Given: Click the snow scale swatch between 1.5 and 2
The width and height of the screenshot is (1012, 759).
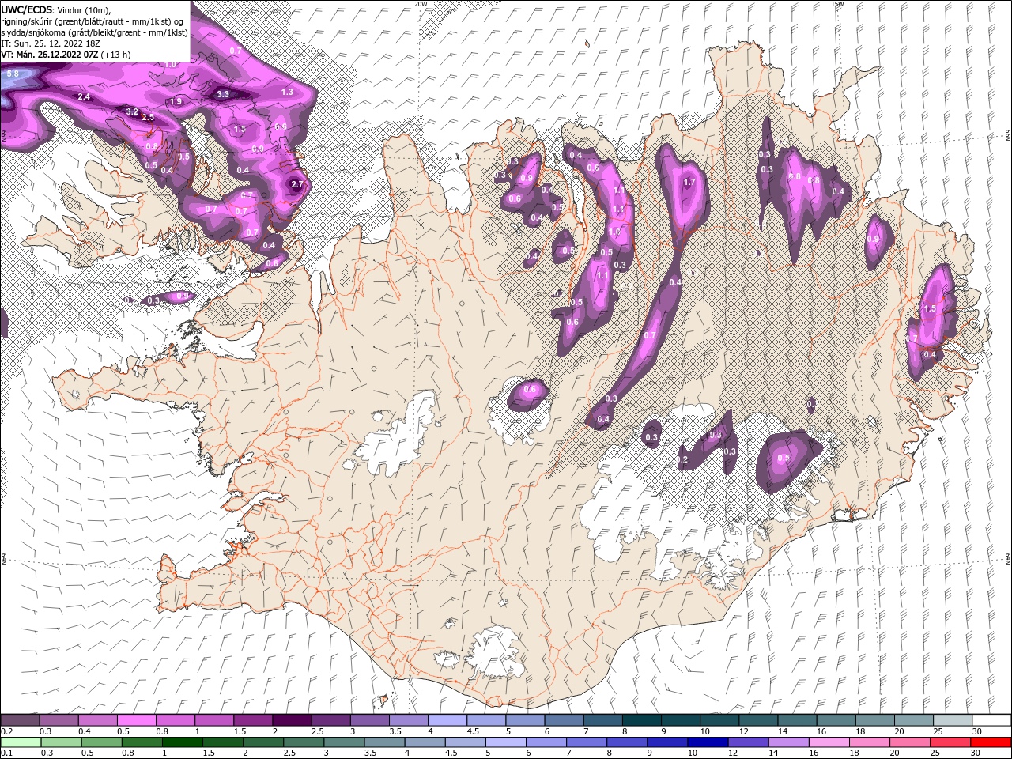Looking at the screenshot, I should 252,720.
